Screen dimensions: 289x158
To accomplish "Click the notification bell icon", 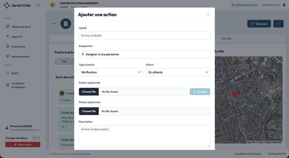I will [x=284, y=5].
